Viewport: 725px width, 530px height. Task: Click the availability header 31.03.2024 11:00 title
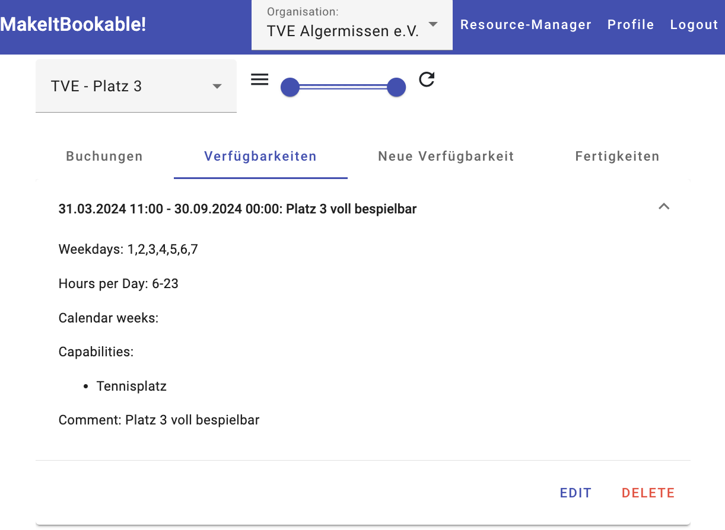pyautogui.click(x=237, y=209)
